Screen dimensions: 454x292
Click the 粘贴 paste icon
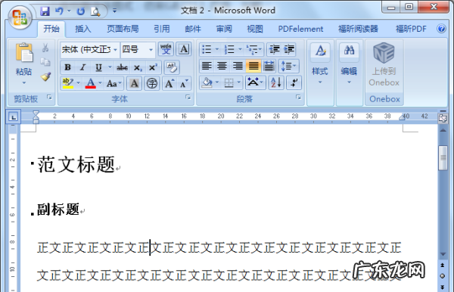click(24, 53)
